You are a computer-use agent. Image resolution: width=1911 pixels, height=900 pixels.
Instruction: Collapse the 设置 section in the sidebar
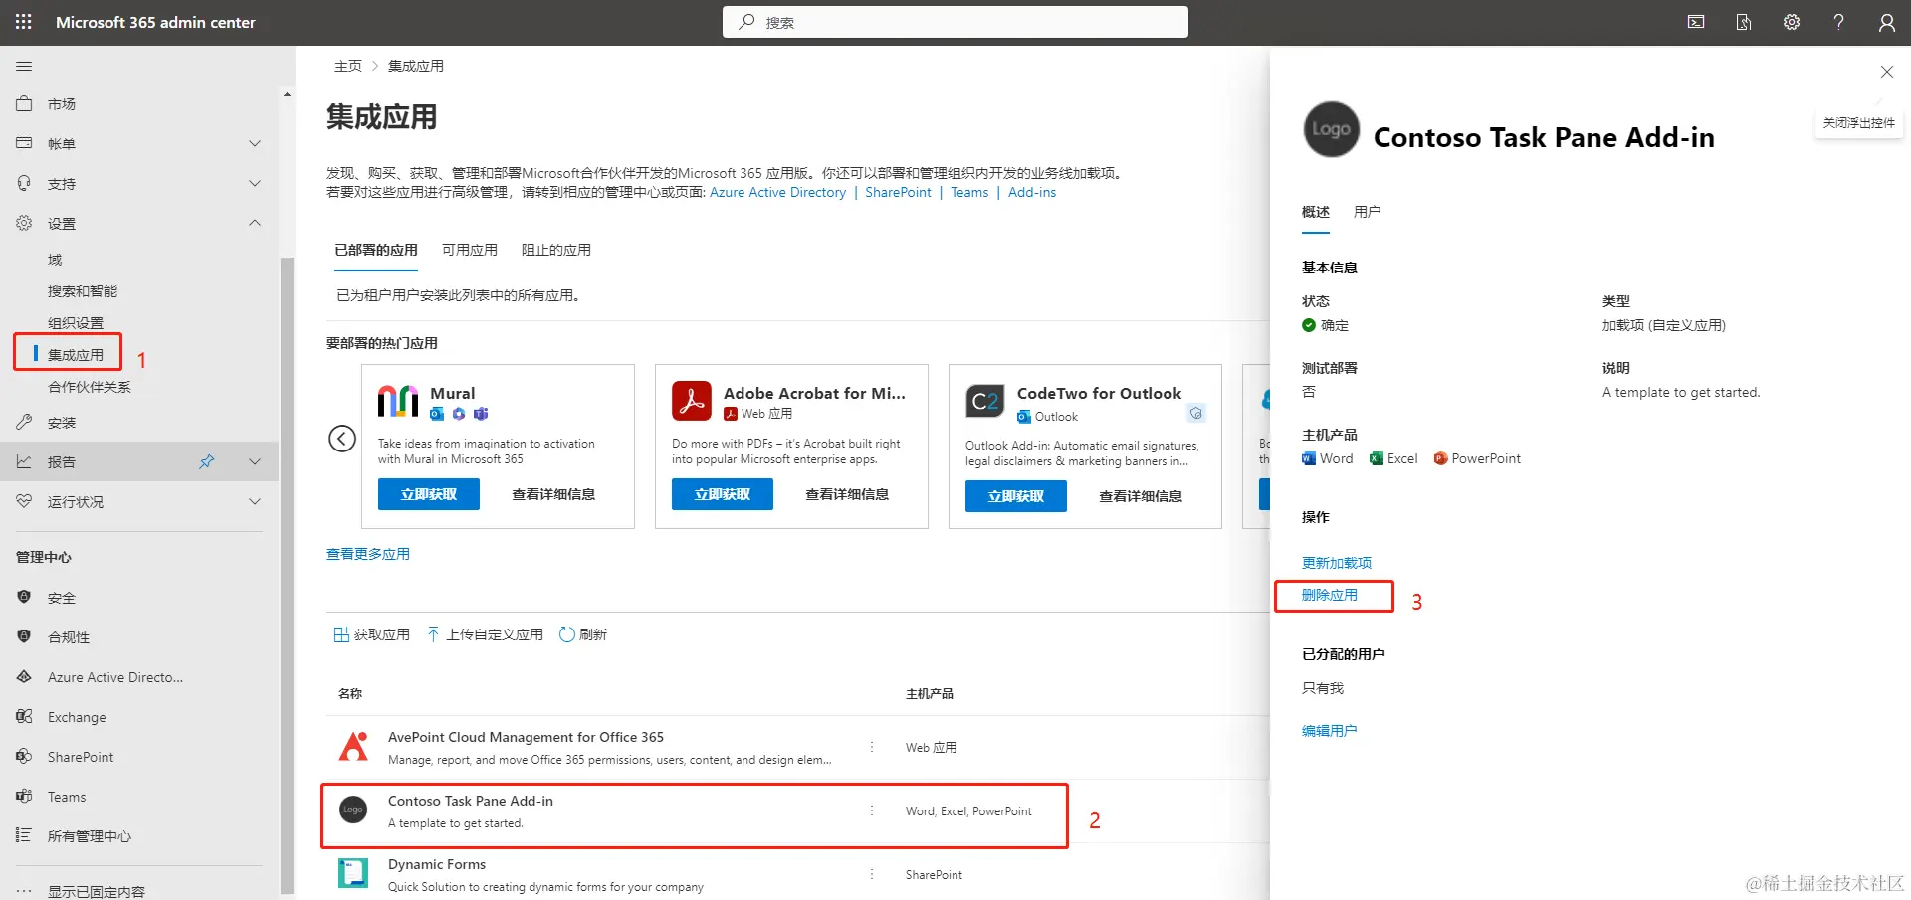(255, 223)
